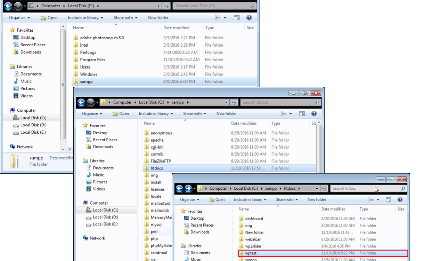Click New folder in the htdocs toolbar

coord(317,200)
